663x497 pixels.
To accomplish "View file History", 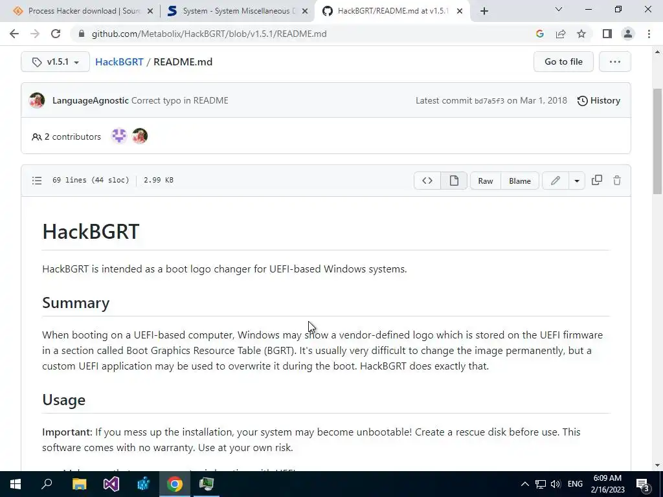I will coord(599,100).
